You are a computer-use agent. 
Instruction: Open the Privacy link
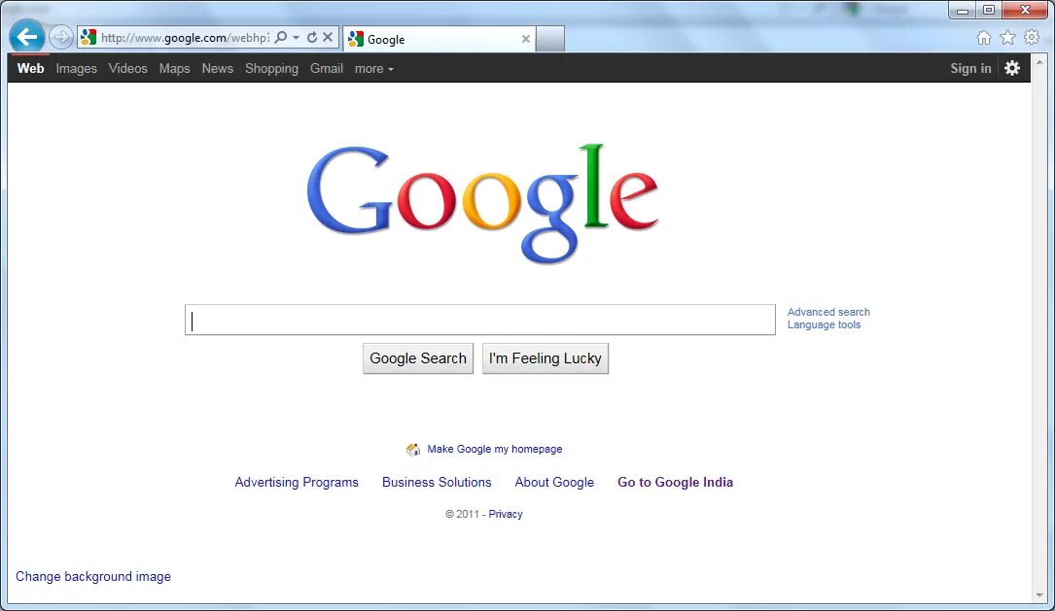[x=506, y=514]
